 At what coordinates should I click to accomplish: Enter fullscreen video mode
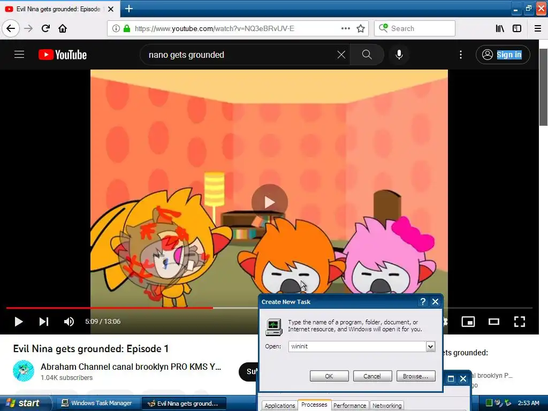coord(519,322)
